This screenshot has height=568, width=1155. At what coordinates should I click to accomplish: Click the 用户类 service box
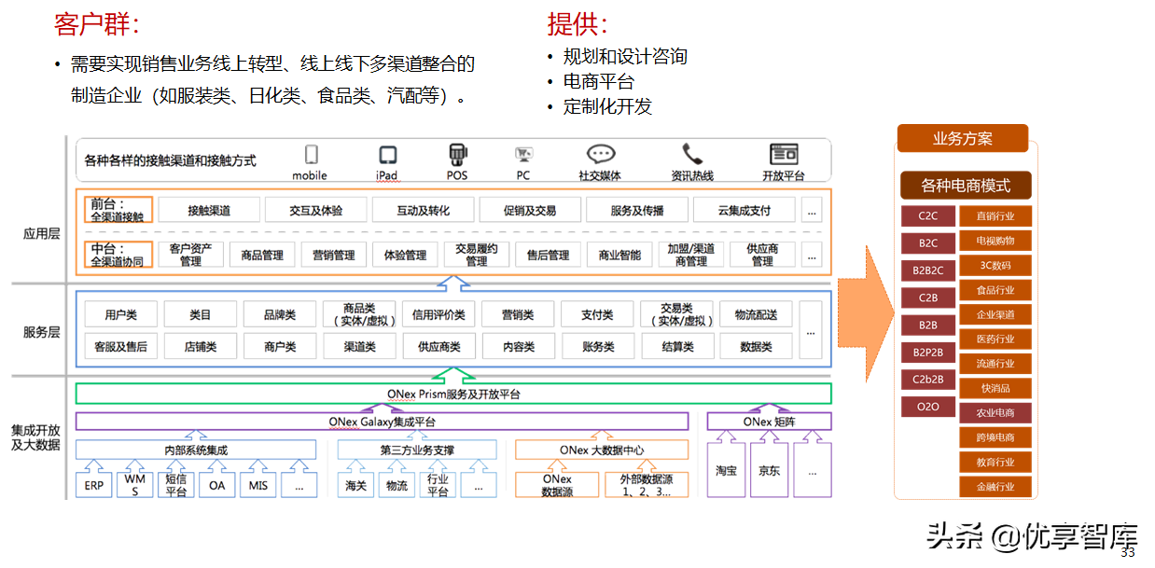pyautogui.click(x=121, y=314)
